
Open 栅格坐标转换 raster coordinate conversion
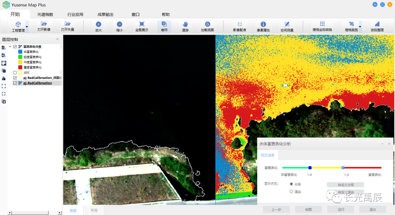point(322,24)
